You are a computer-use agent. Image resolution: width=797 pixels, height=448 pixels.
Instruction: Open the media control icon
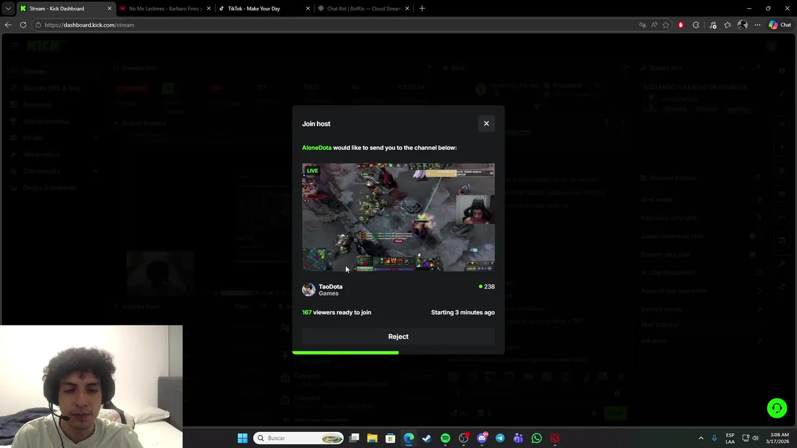pyautogui.click(x=713, y=25)
